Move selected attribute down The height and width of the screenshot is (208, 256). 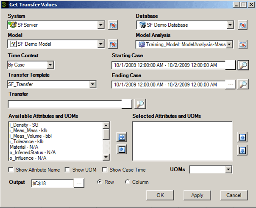tap(242, 150)
